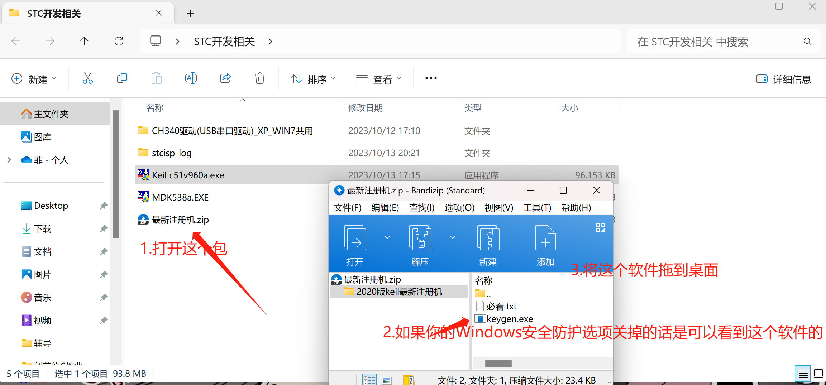Click the 解压 extract icon in Bandizip
The width and height of the screenshot is (826, 385).
(x=420, y=239)
